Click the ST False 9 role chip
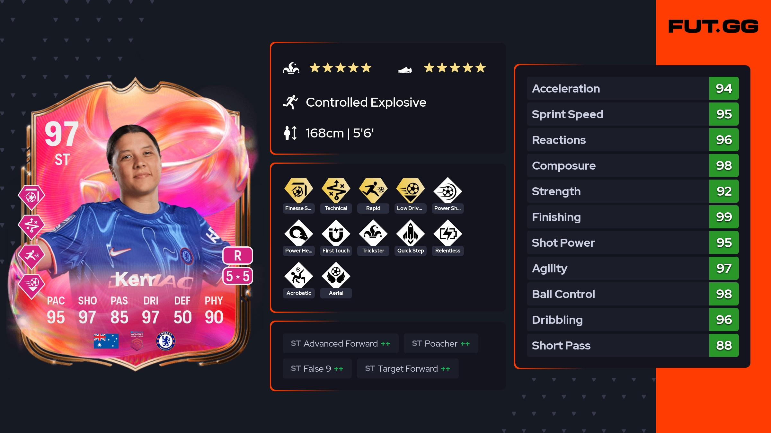 pyautogui.click(x=317, y=368)
